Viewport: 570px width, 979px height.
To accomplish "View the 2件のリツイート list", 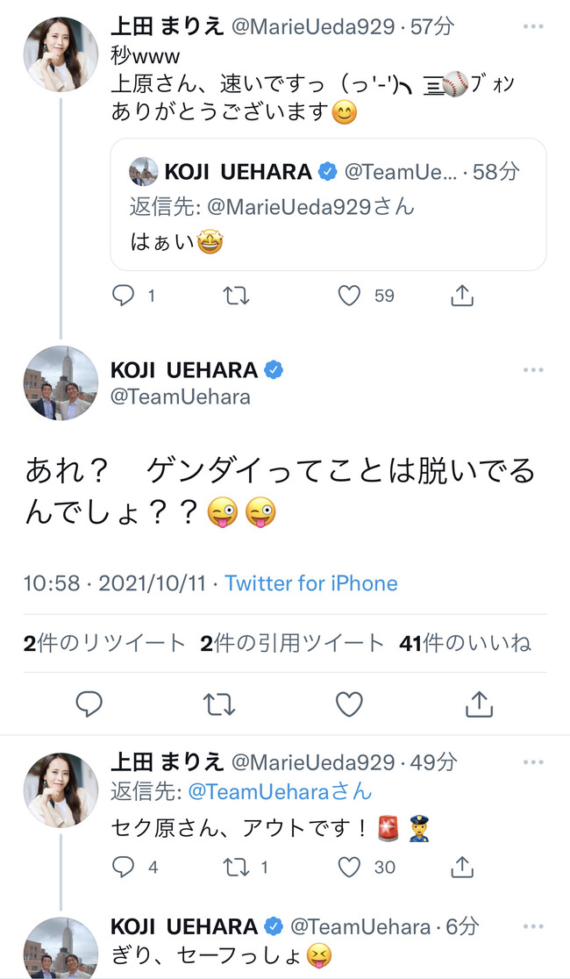I will pos(105,642).
